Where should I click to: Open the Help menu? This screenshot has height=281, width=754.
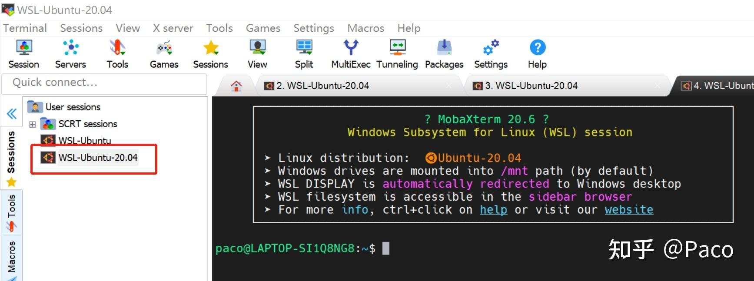[x=409, y=28]
